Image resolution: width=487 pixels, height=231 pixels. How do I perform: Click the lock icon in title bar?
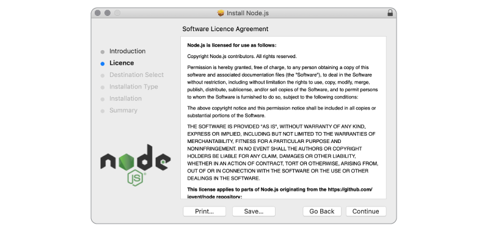(x=390, y=13)
